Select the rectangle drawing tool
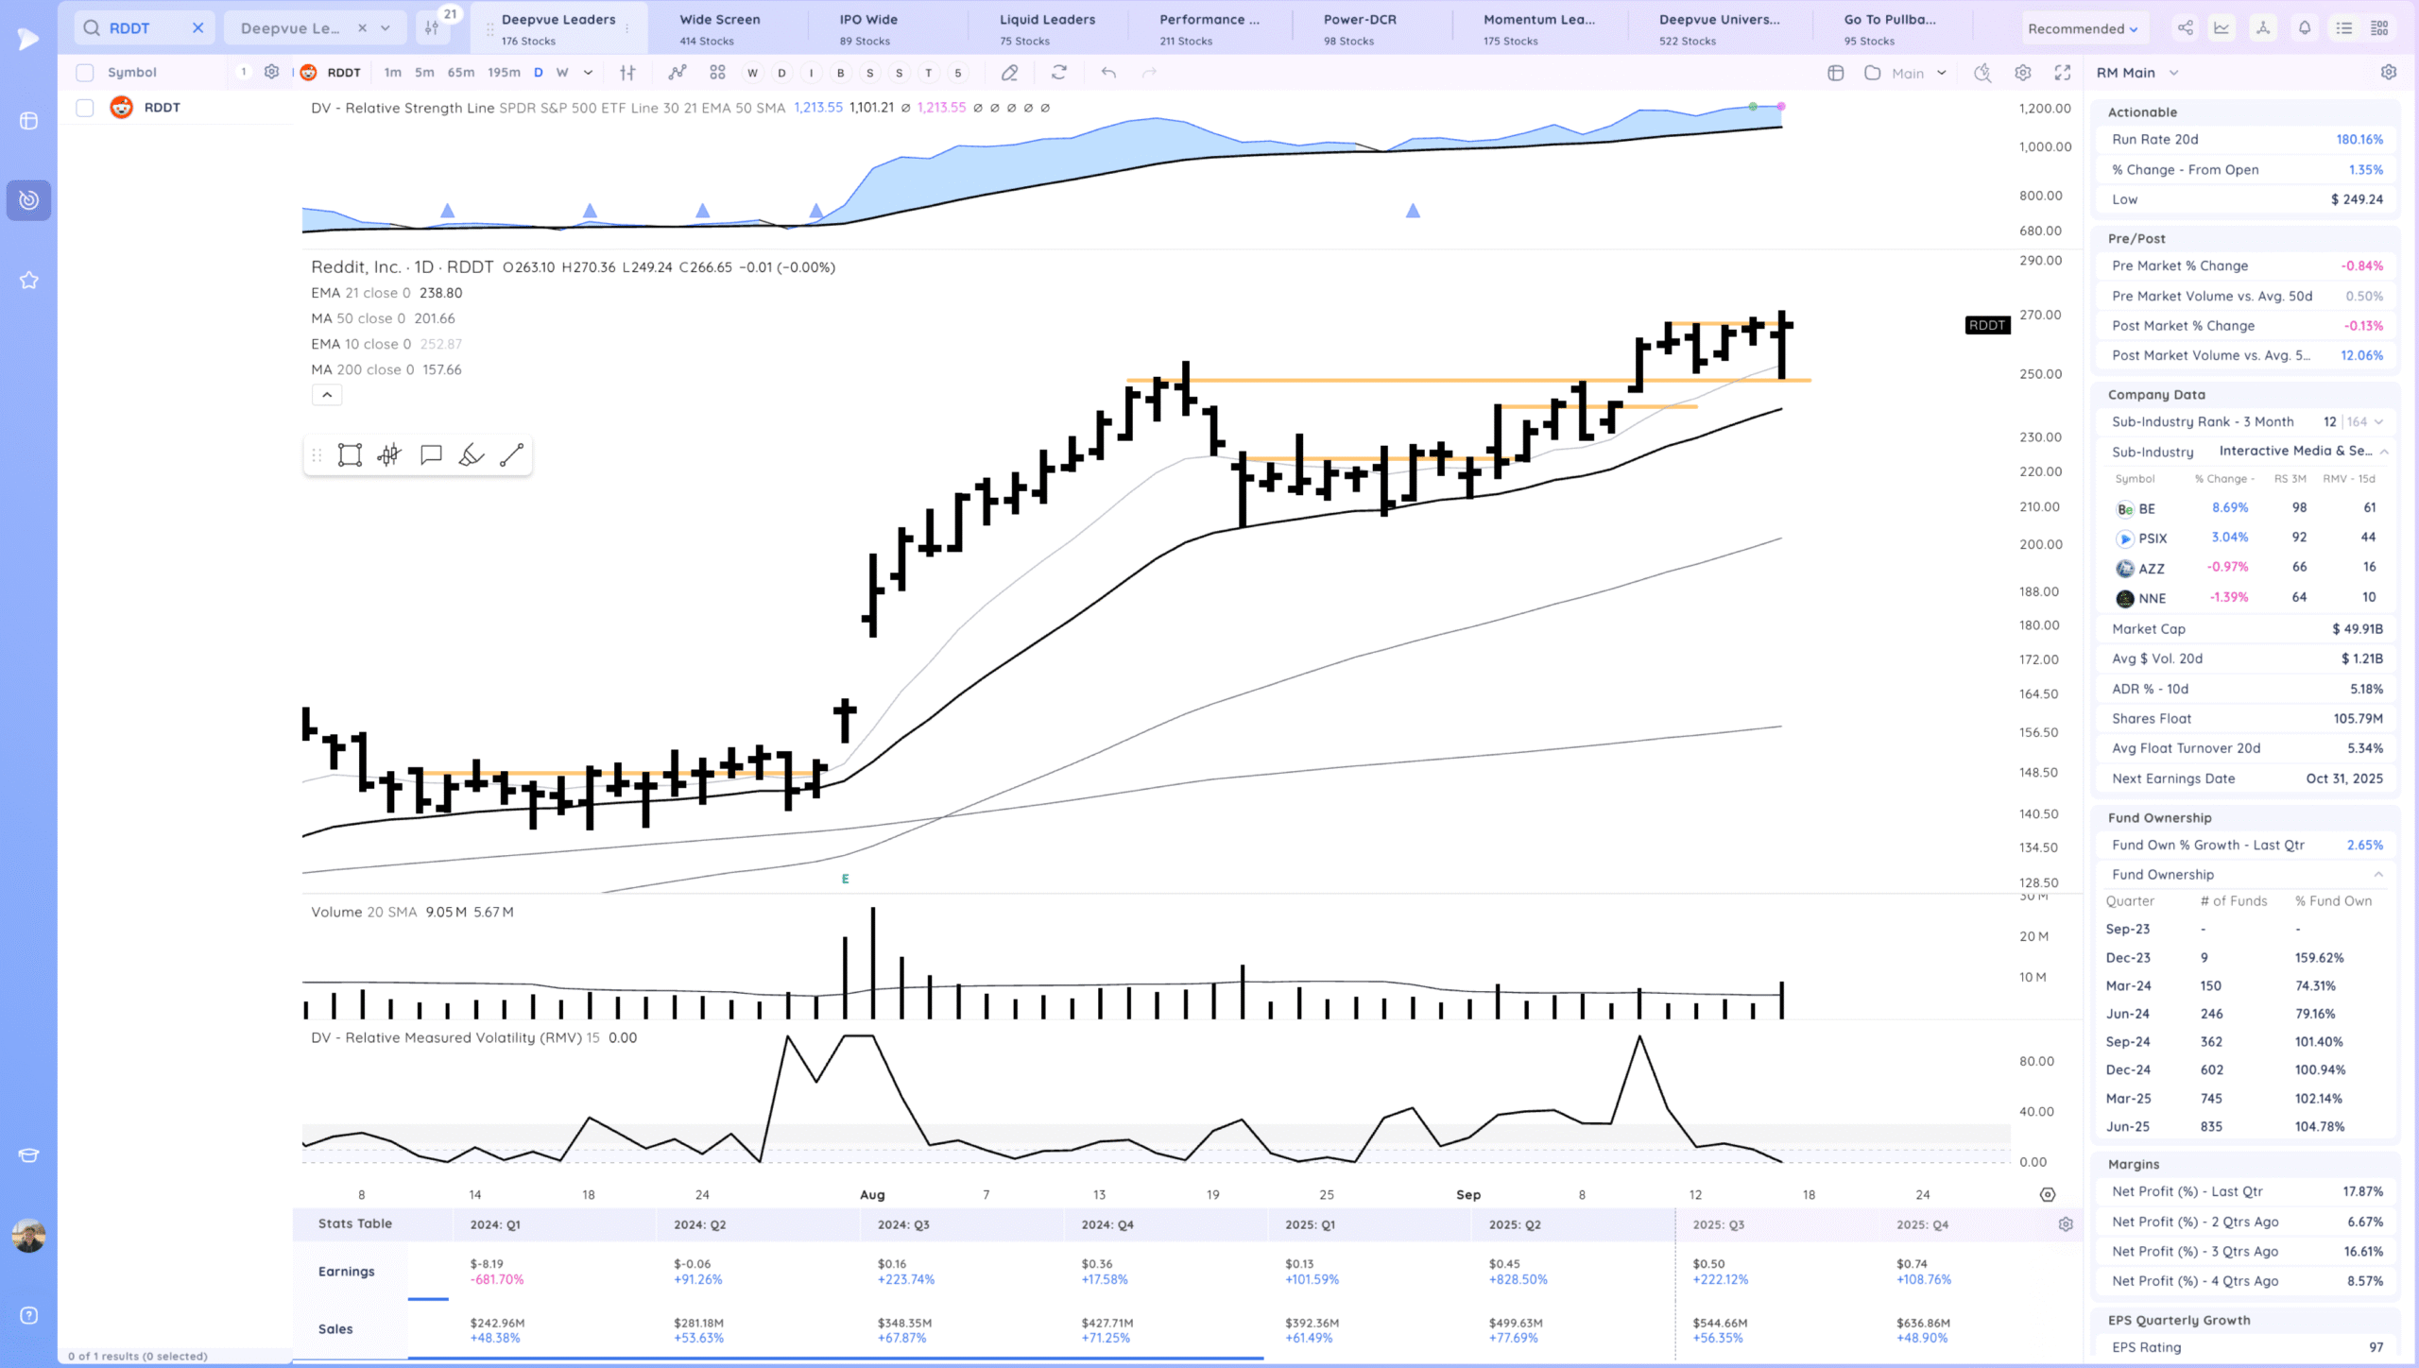Viewport: 2419px width, 1368px height. coord(350,455)
